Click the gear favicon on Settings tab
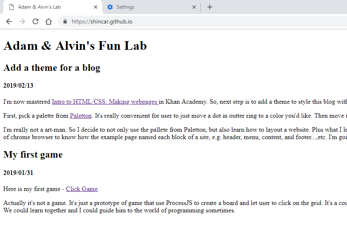Image resolution: width=347 pixels, height=235 pixels. point(110,7)
